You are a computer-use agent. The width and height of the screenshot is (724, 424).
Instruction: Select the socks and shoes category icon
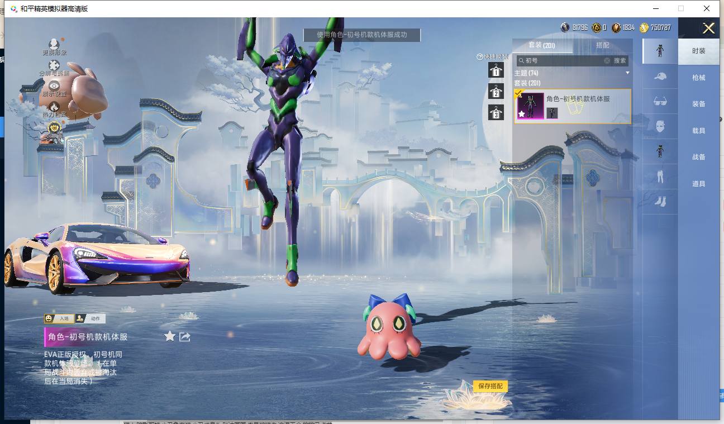(660, 201)
